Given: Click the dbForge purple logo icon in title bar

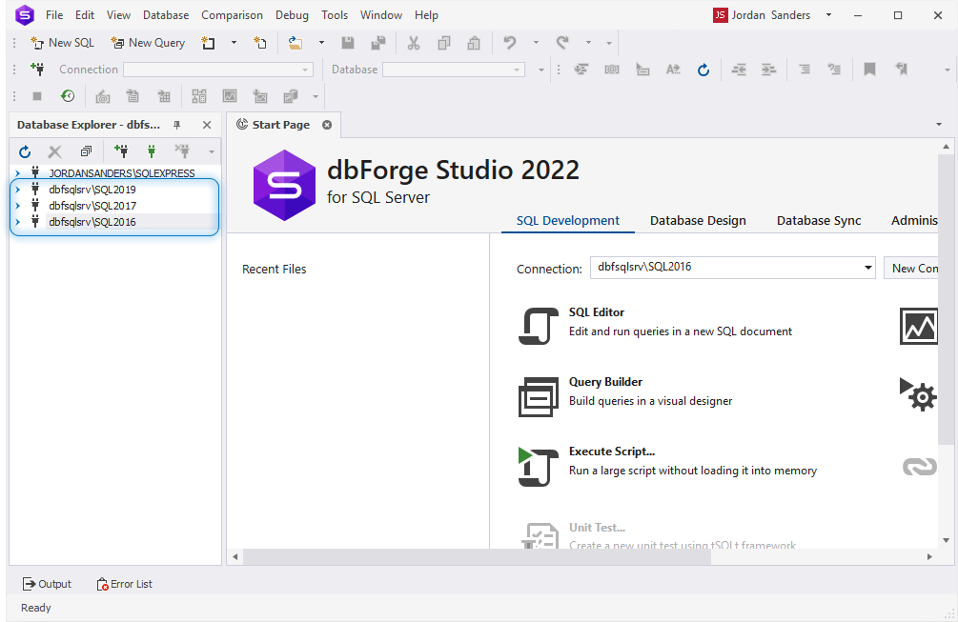Looking at the screenshot, I should (x=25, y=14).
